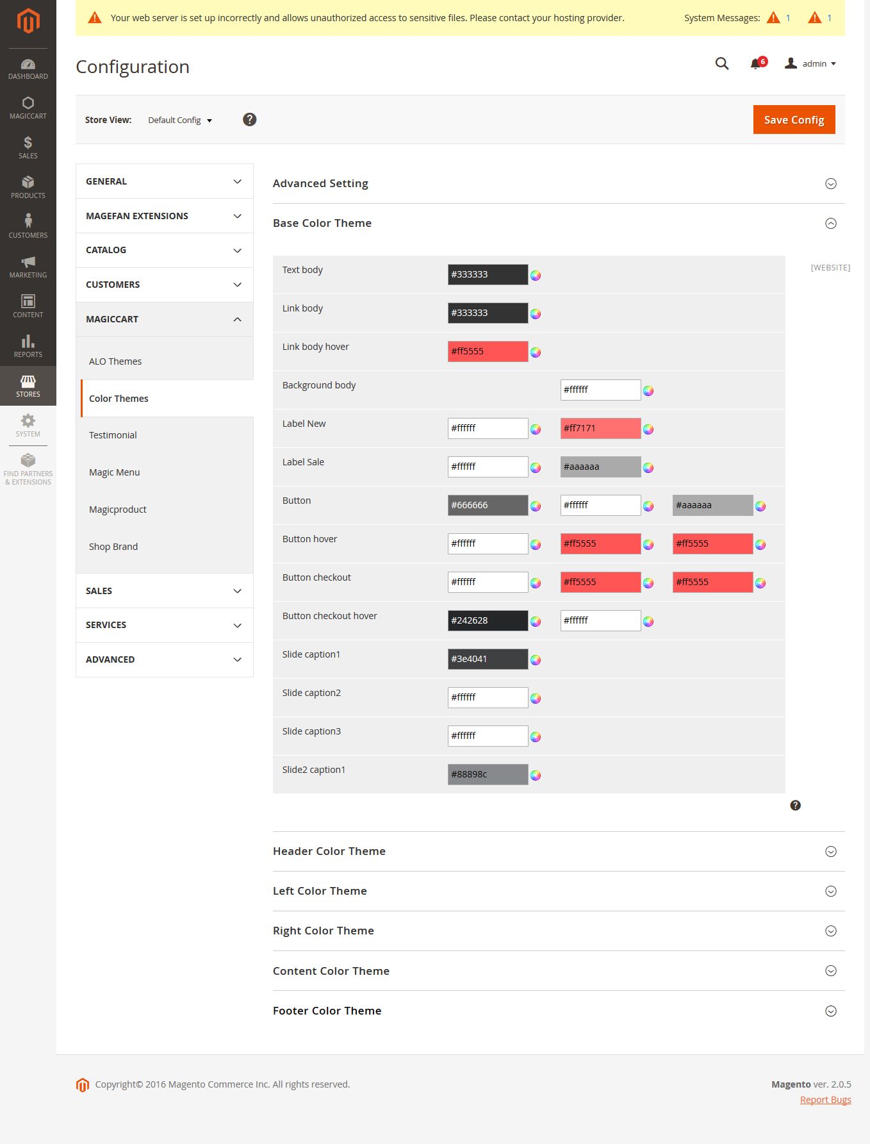Open the Default Config store view dropdown
Image resolution: width=870 pixels, height=1144 pixels.
click(x=180, y=120)
